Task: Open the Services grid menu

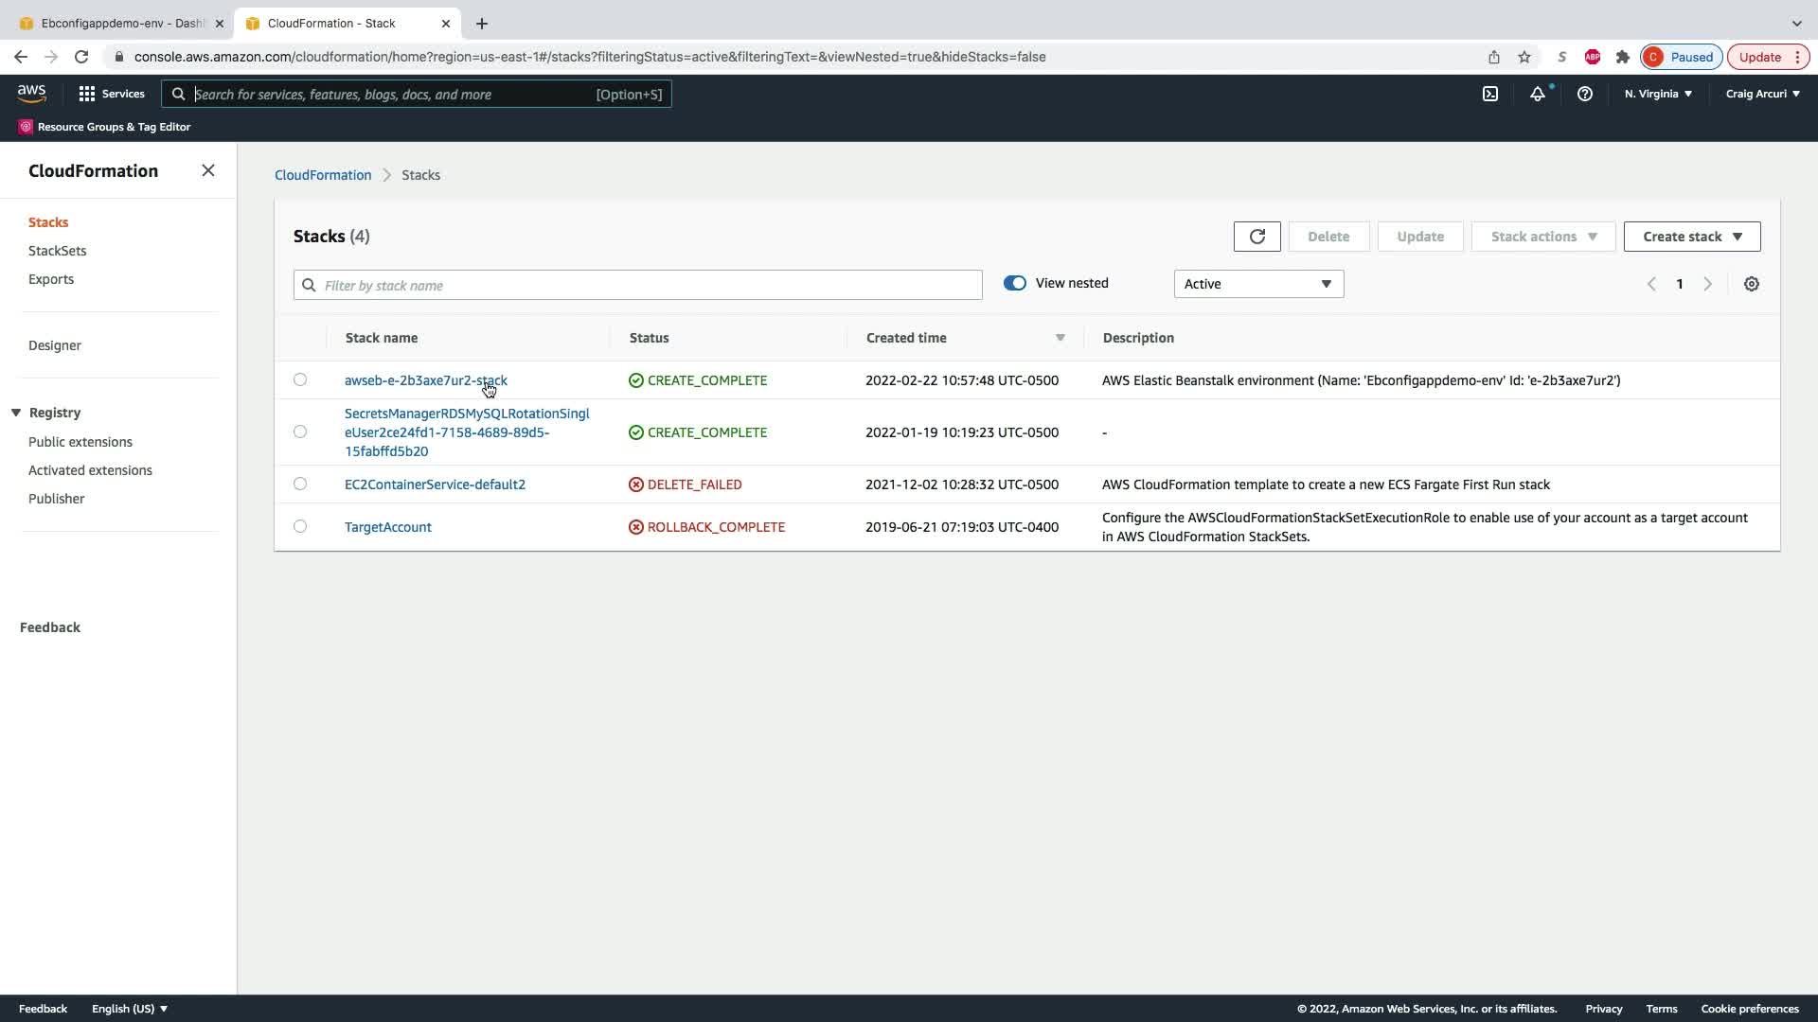Action: [111, 94]
